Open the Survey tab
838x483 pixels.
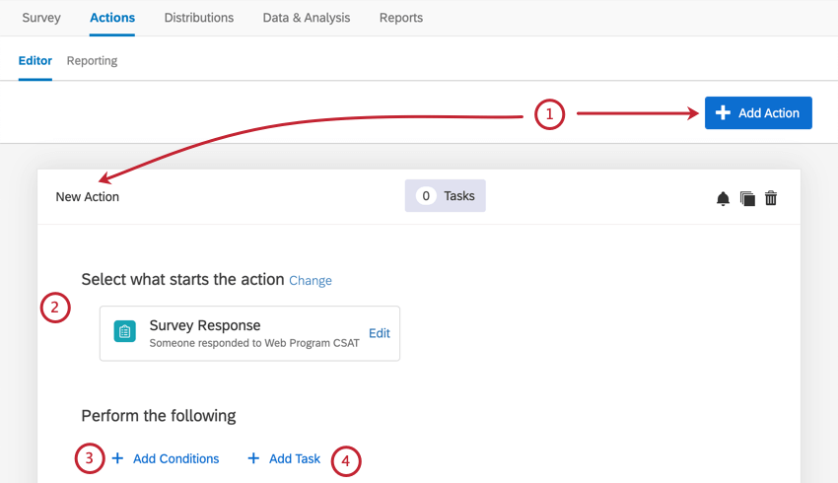point(41,18)
